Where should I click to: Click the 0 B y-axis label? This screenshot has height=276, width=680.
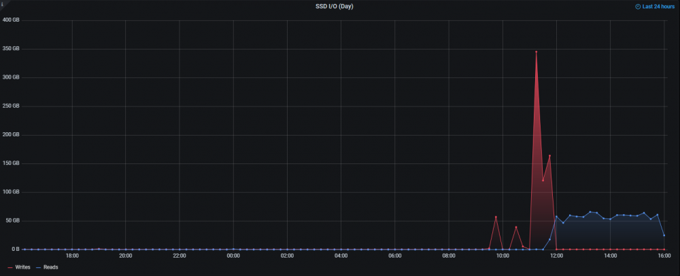pos(15,250)
